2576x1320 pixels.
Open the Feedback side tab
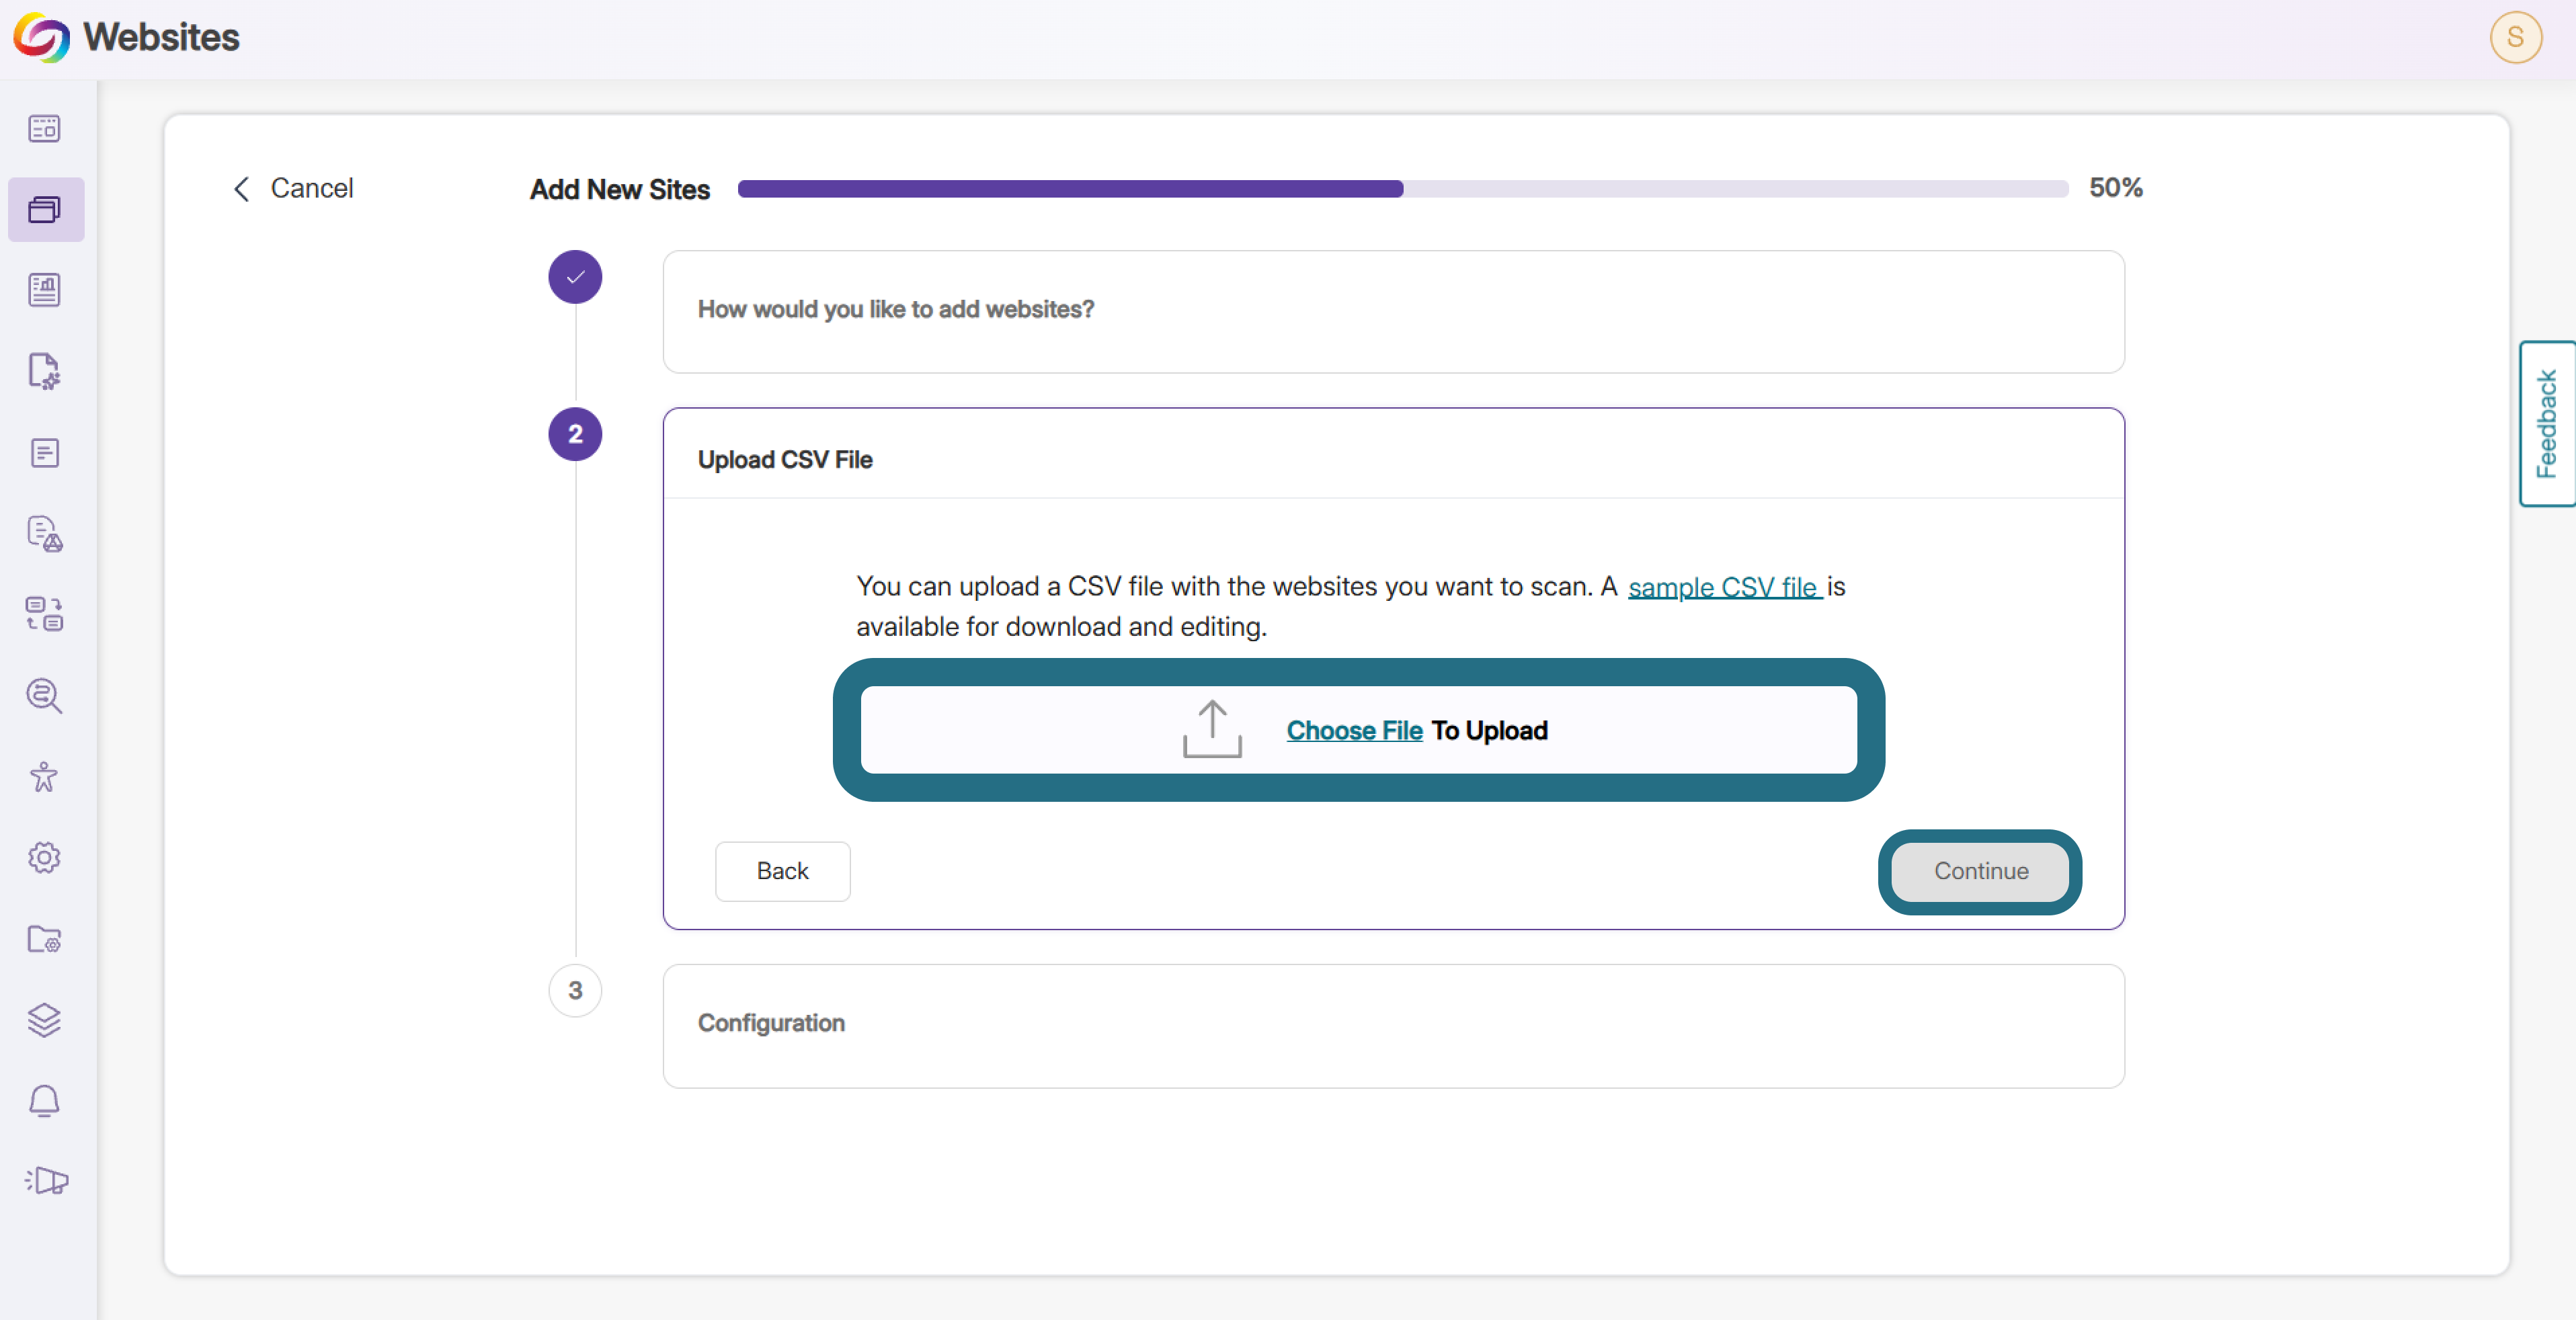click(2547, 424)
